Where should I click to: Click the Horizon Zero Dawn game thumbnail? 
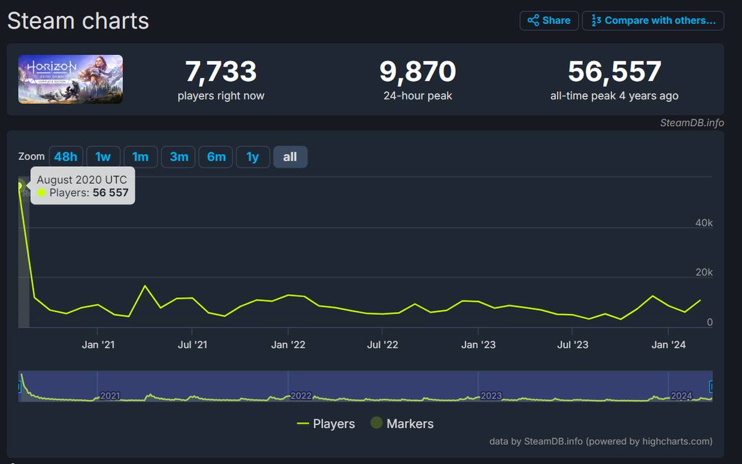click(x=70, y=79)
